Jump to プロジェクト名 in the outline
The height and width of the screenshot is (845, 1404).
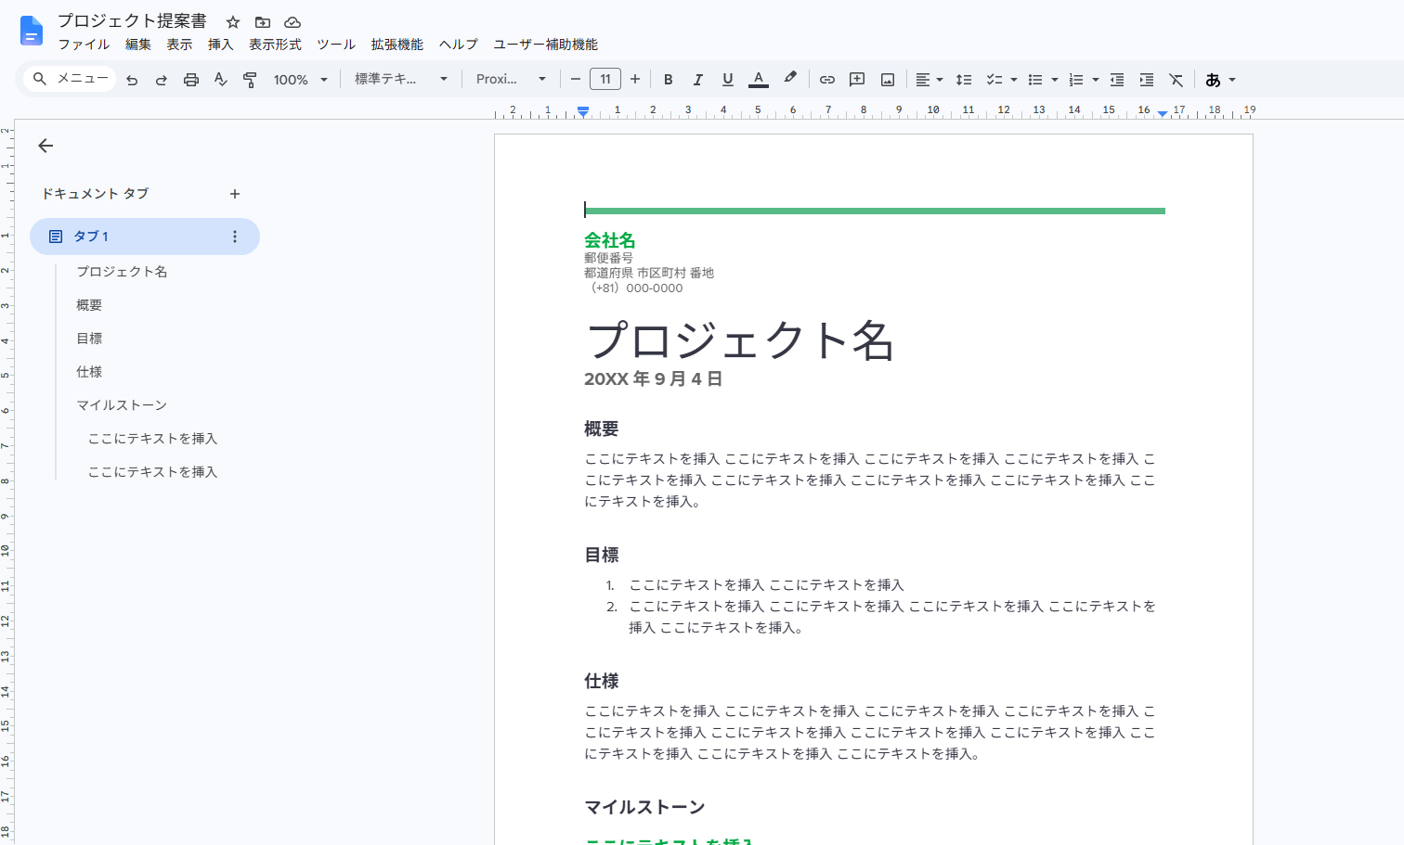pos(122,272)
